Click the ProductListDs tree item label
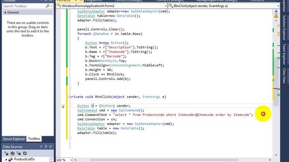Image resolution: width=289 pixels, height=162 pixels. [x=24, y=159]
